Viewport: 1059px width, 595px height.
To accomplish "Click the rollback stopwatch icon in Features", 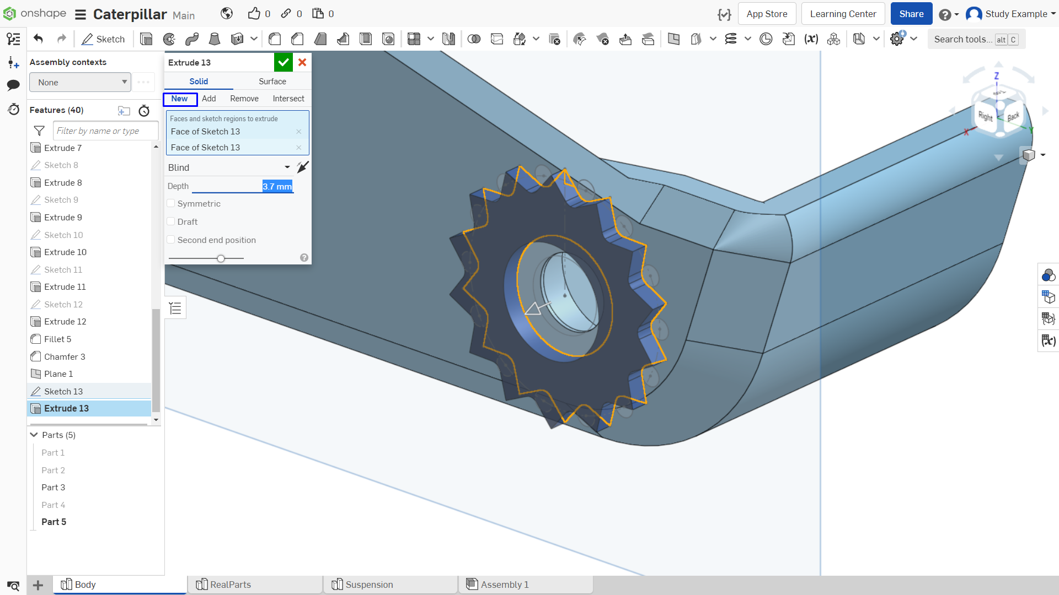I will [x=144, y=111].
